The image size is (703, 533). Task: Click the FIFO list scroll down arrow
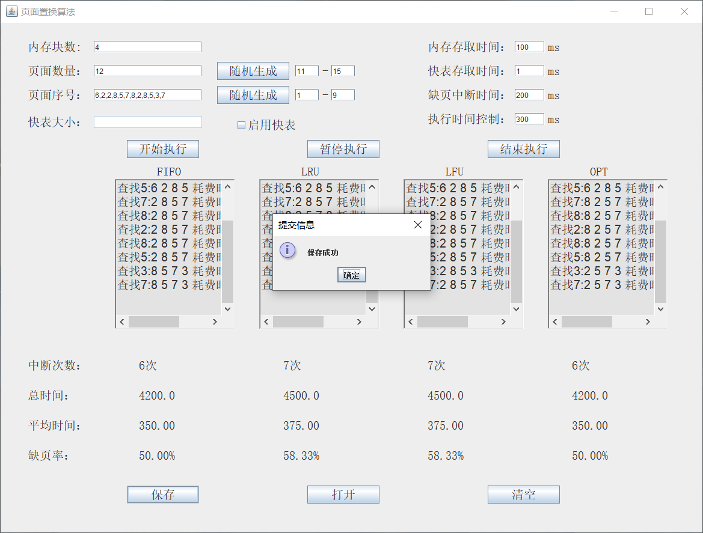(x=228, y=309)
